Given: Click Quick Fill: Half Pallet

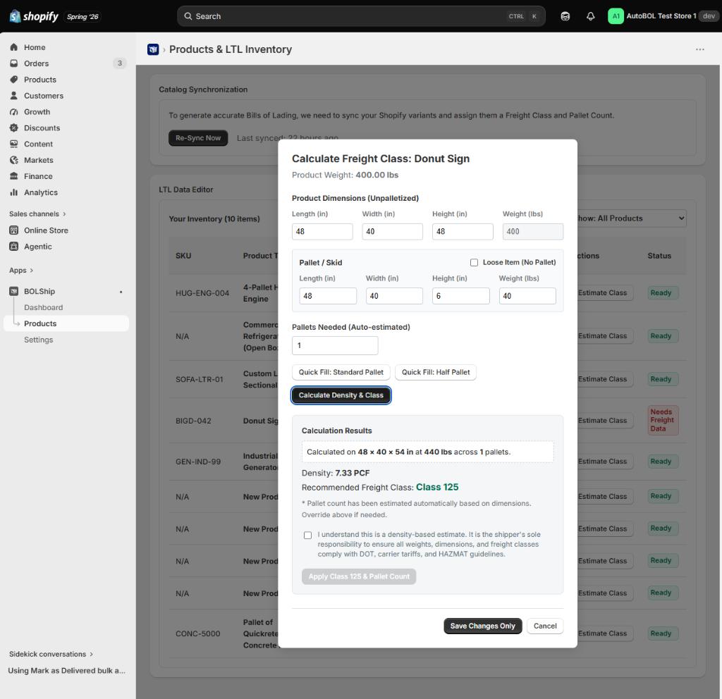Looking at the screenshot, I should coord(436,372).
